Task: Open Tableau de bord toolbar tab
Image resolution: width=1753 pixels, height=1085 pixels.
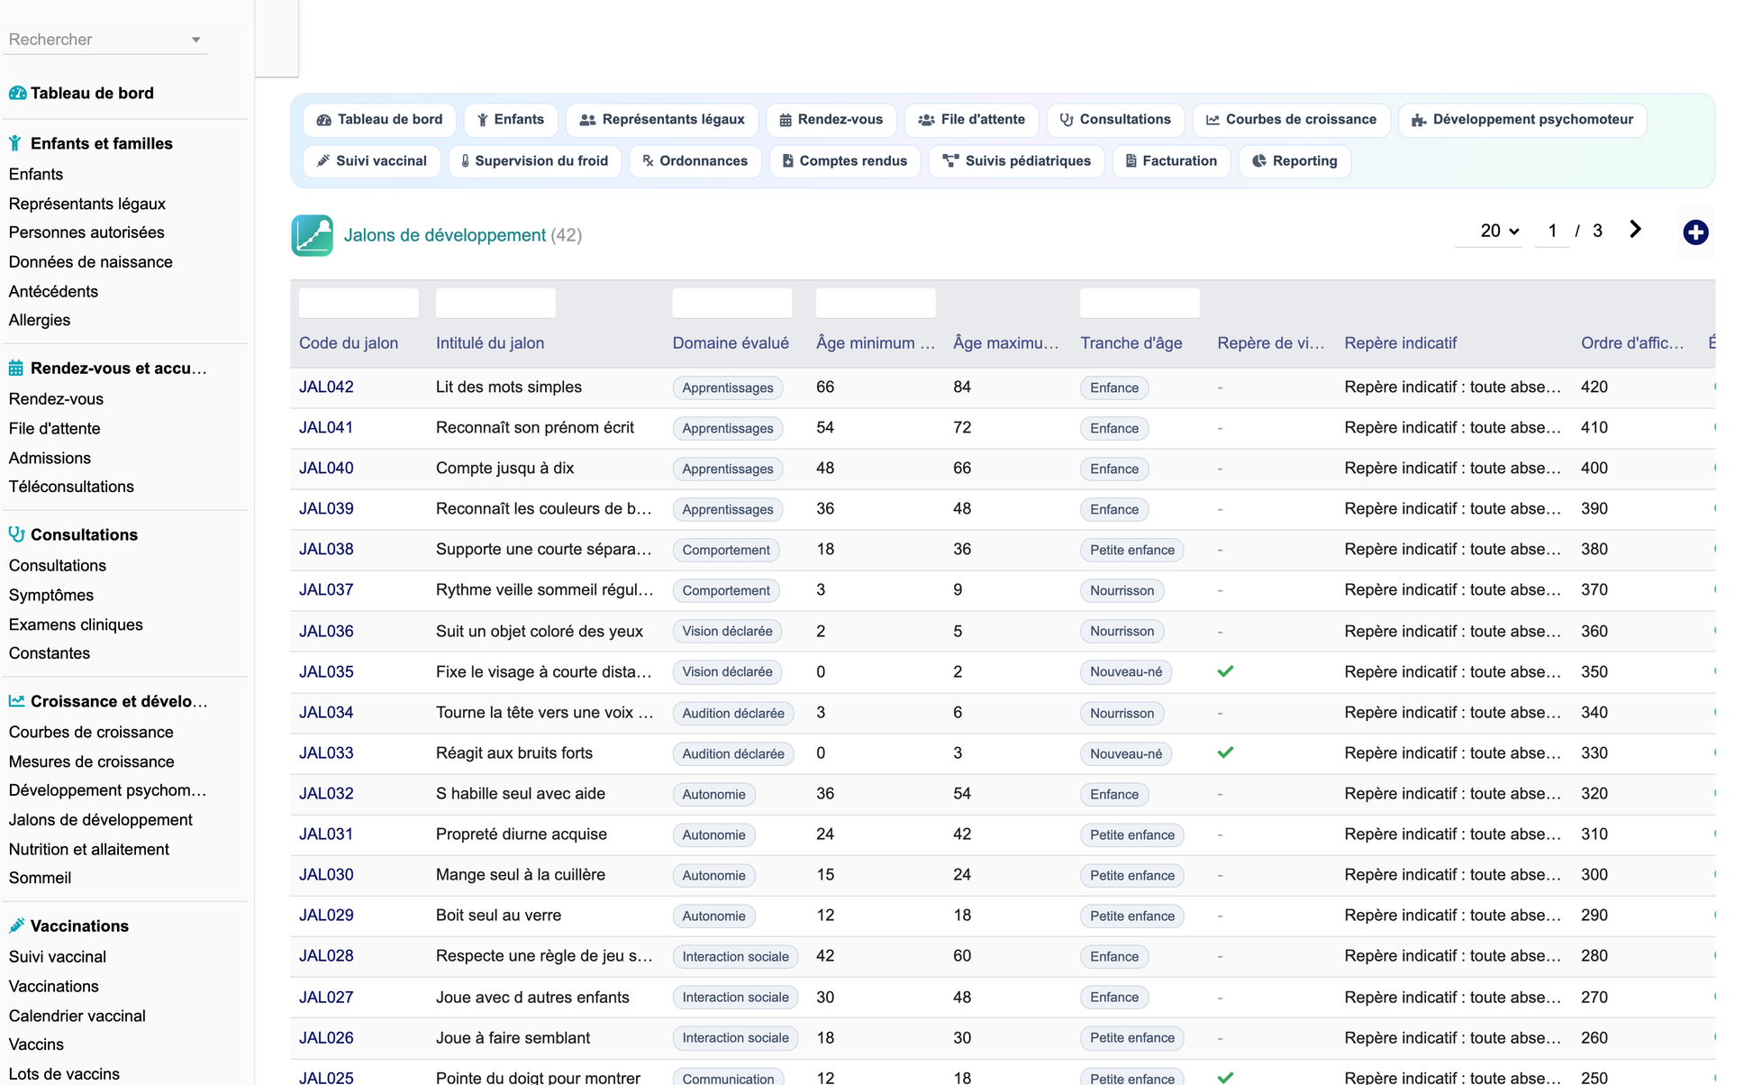Action: pyautogui.click(x=380, y=120)
